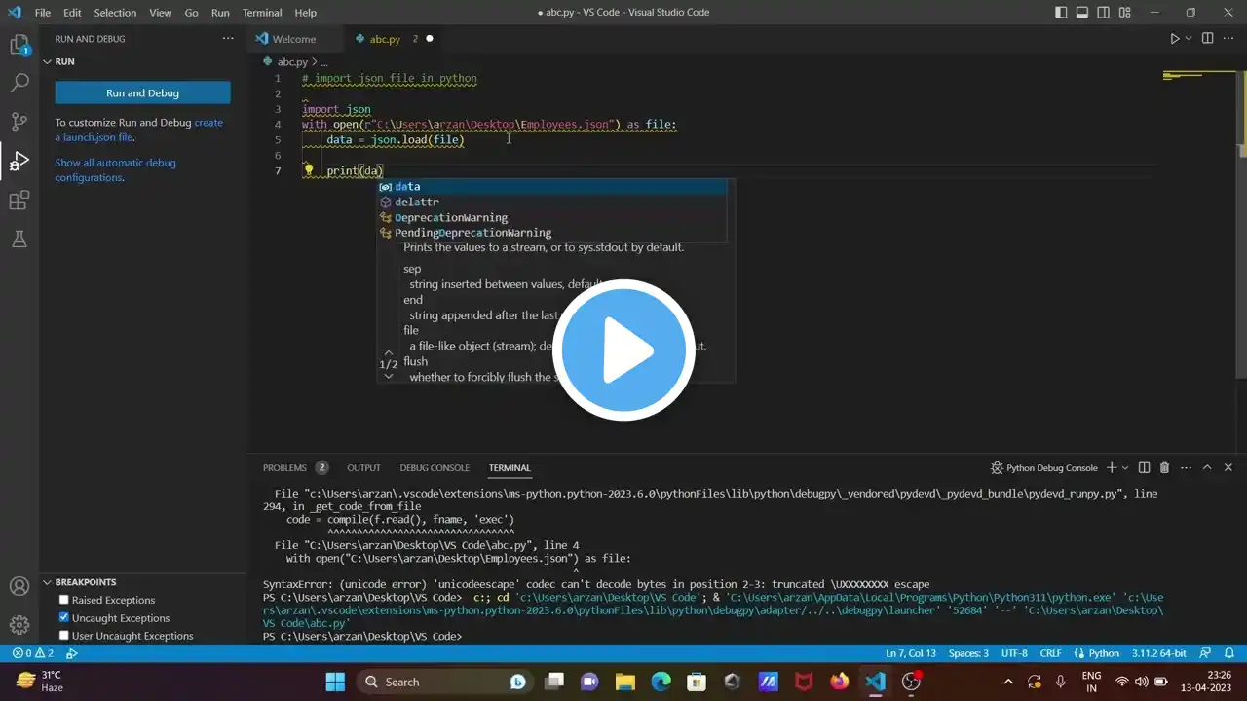This screenshot has height=701, width=1247.
Task: Open the Terminal menu
Action: pyautogui.click(x=261, y=13)
